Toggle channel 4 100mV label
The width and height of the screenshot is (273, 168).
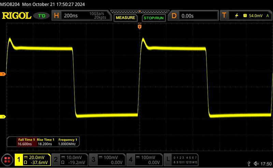144,160
